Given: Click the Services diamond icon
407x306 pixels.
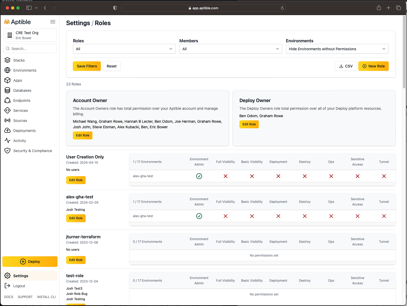Looking at the screenshot, I should 7,111.
